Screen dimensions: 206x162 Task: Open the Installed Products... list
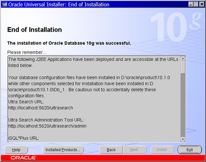click(x=63, y=150)
